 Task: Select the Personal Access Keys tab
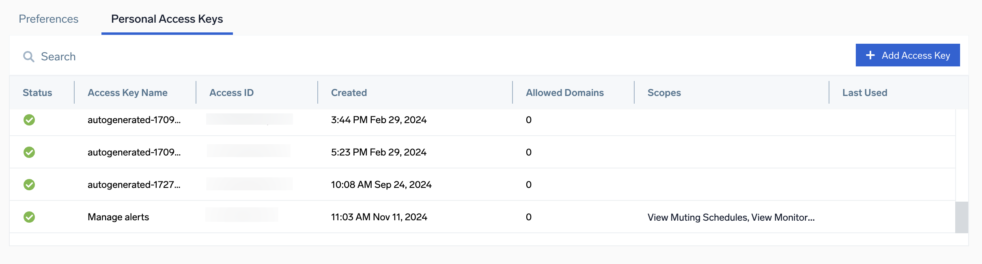coord(167,19)
